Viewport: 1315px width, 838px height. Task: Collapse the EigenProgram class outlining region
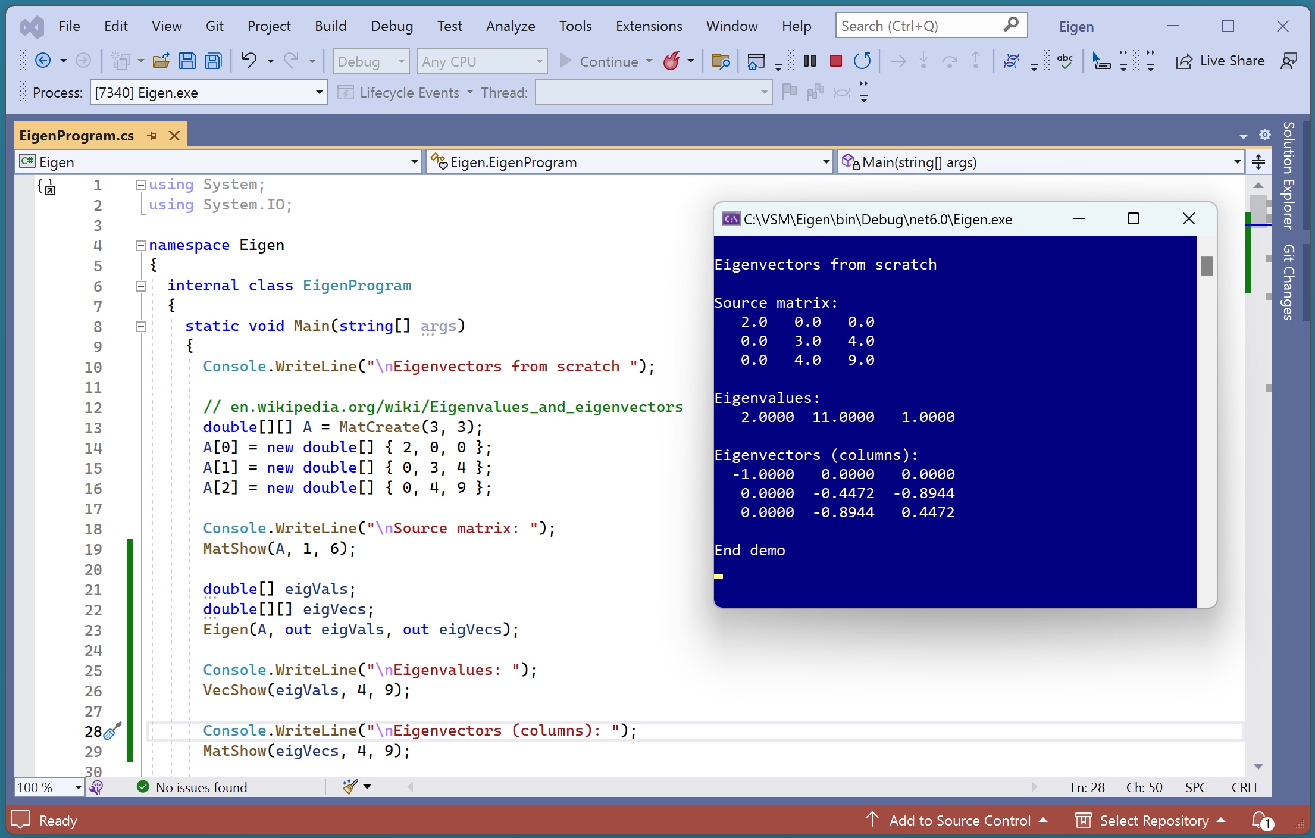[x=141, y=286]
